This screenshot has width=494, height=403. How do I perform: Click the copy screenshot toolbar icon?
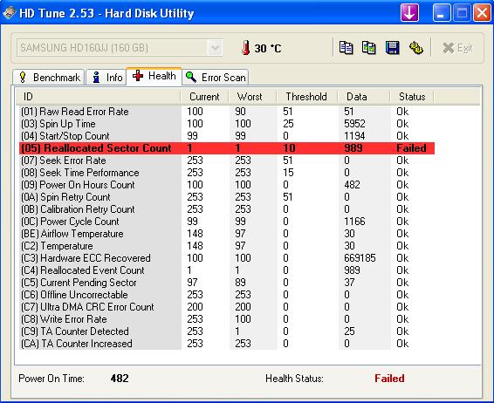(x=369, y=48)
